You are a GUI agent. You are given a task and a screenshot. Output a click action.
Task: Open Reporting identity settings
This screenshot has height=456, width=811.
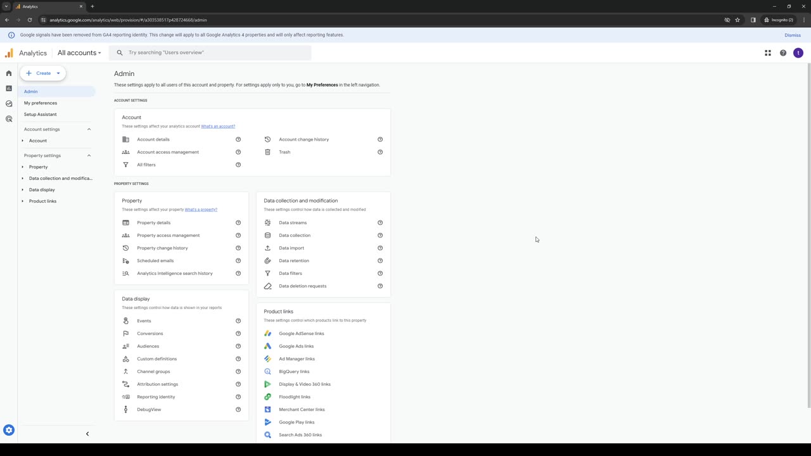click(x=156, y=397)
